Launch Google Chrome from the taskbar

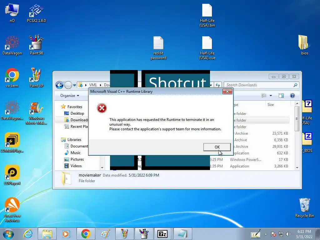click(86, 234)
